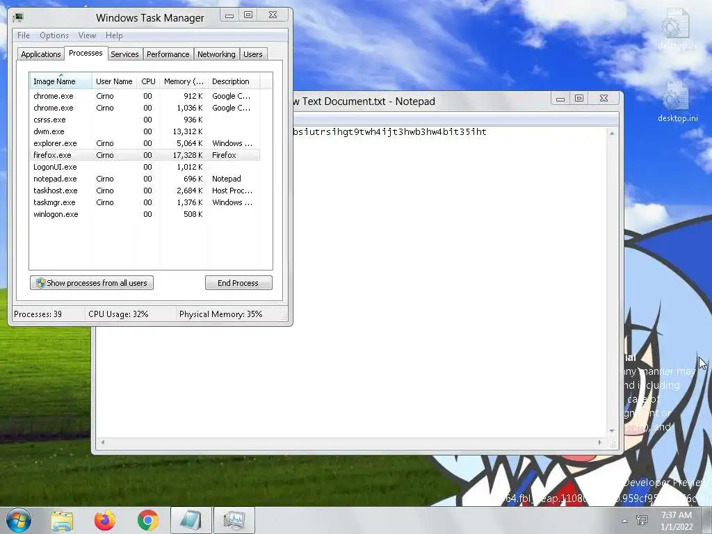Select the chrome.exe row using 912 K

(x=145, y=96)
